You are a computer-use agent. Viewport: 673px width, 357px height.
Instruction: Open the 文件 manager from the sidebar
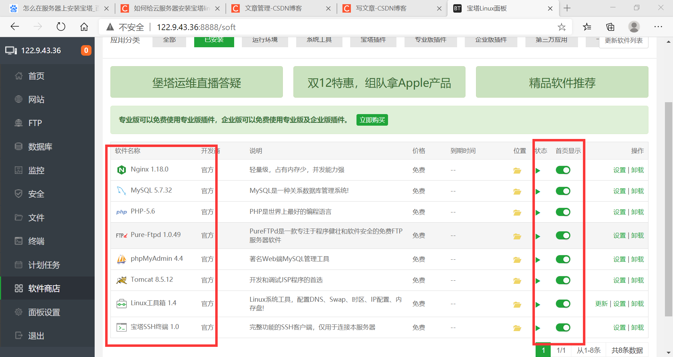(36, 217)
